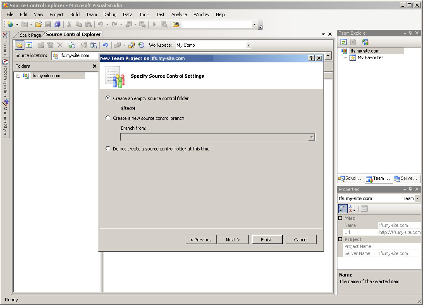
Task: Click the Compare folders icon
Action: pos(131,45)
